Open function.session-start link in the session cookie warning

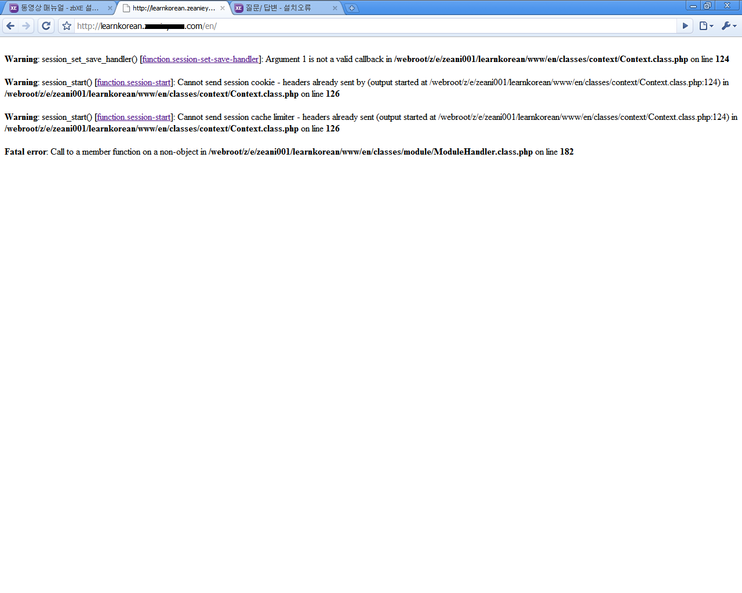[x=134, y=82]
